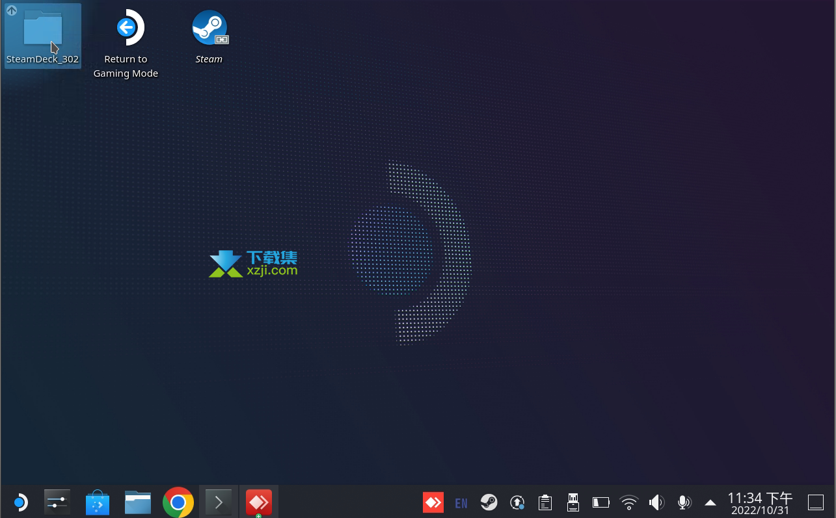Open AnyDesk from the taskbar

[258, 502]
